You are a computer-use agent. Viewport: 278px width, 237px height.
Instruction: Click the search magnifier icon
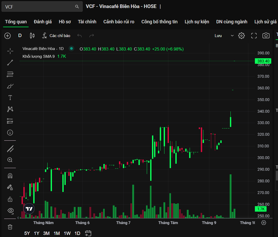77,6
